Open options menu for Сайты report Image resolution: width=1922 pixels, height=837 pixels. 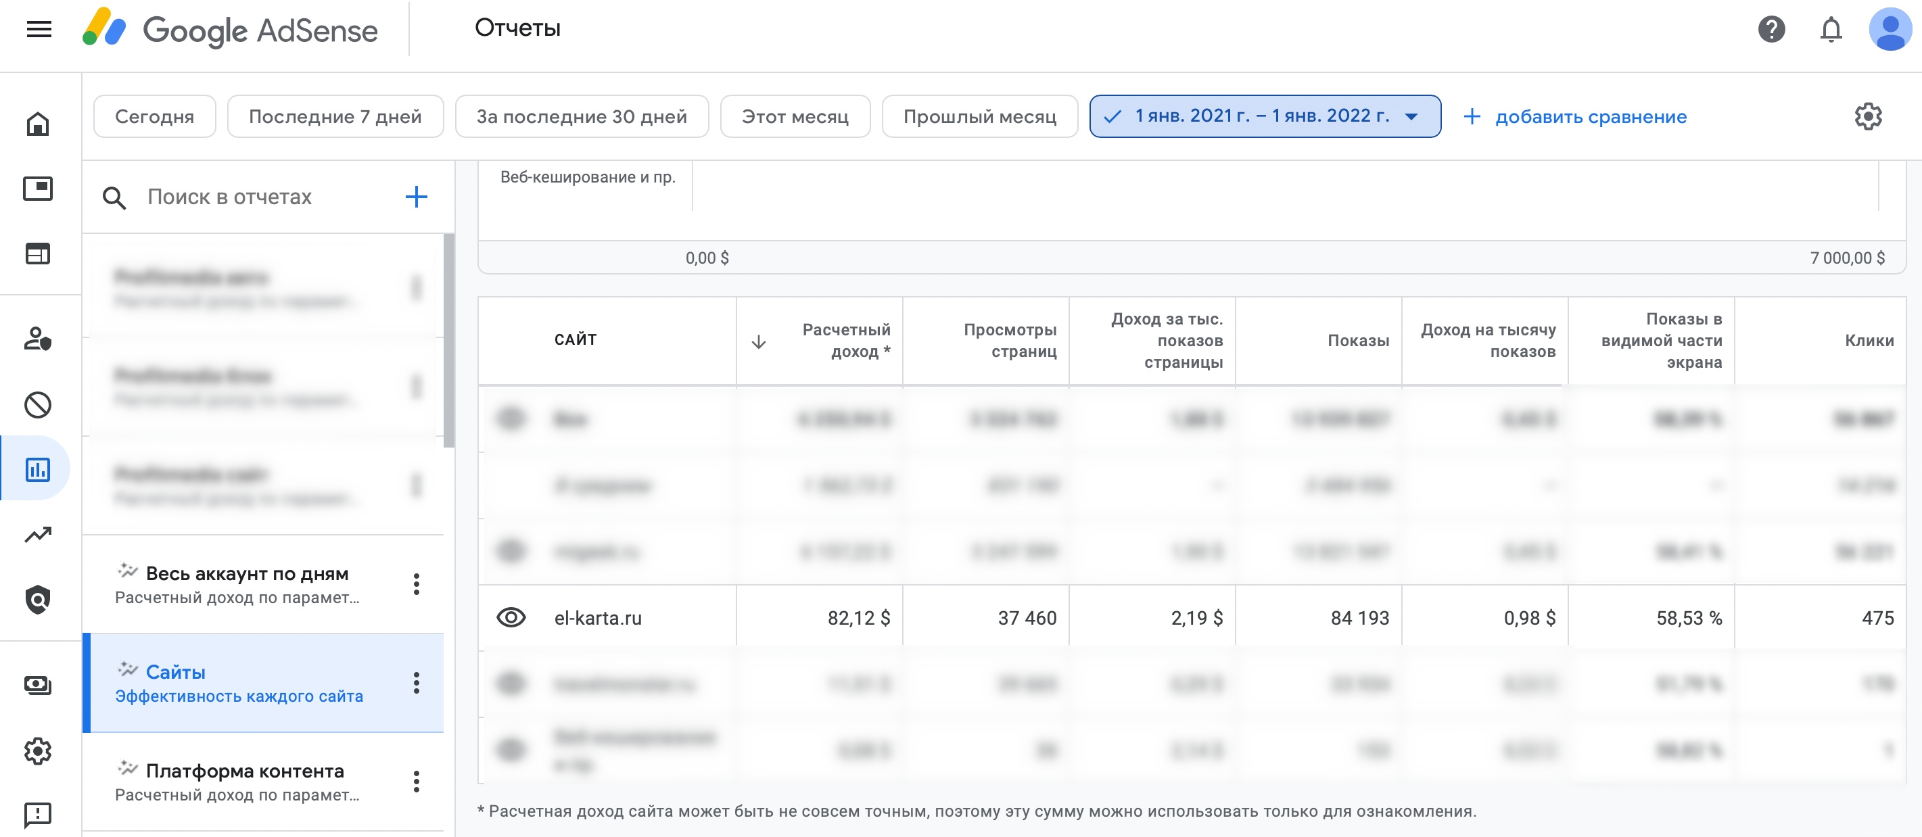417,683
